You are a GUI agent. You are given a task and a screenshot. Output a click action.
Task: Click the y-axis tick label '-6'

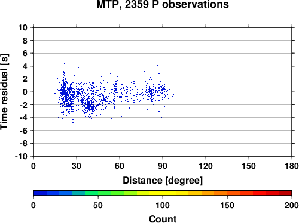23,131
